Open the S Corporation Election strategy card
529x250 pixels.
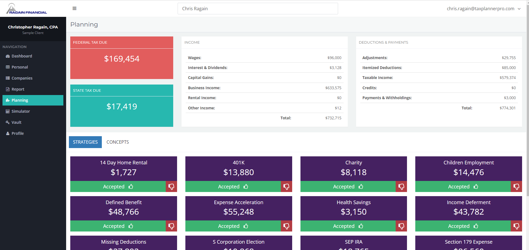click(238, 243)
